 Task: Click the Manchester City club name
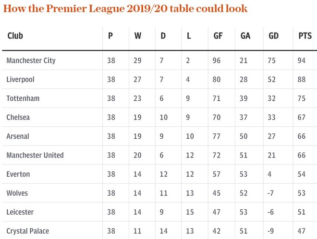tap(31, 60)
